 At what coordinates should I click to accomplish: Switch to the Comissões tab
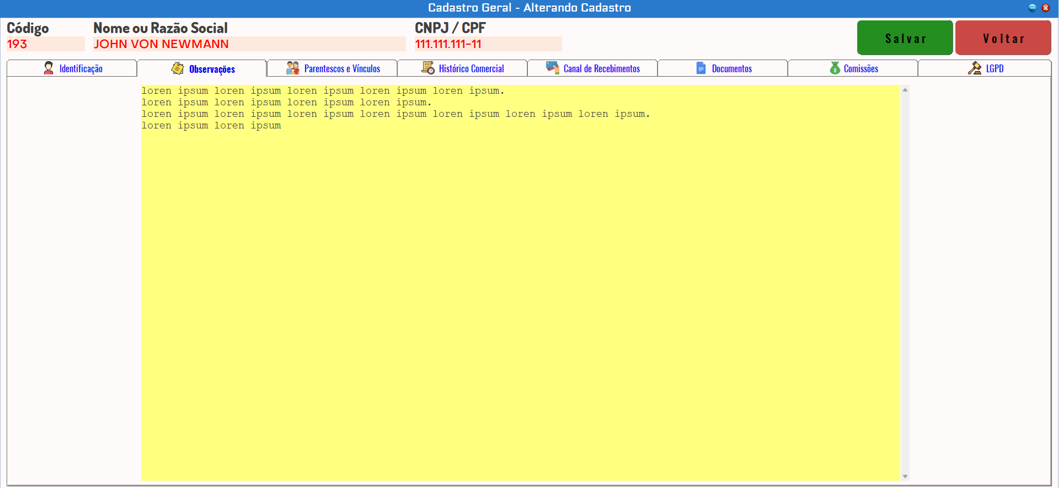[x=853, y=68]
